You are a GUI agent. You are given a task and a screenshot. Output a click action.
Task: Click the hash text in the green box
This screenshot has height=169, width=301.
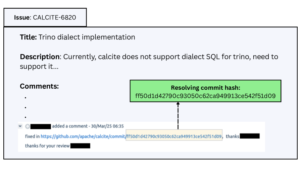click(205, 96)
